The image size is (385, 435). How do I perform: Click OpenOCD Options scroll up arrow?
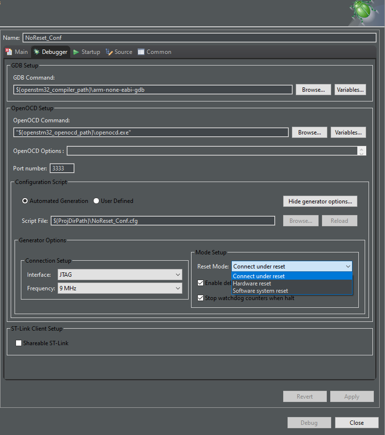(x=361, y=149)
